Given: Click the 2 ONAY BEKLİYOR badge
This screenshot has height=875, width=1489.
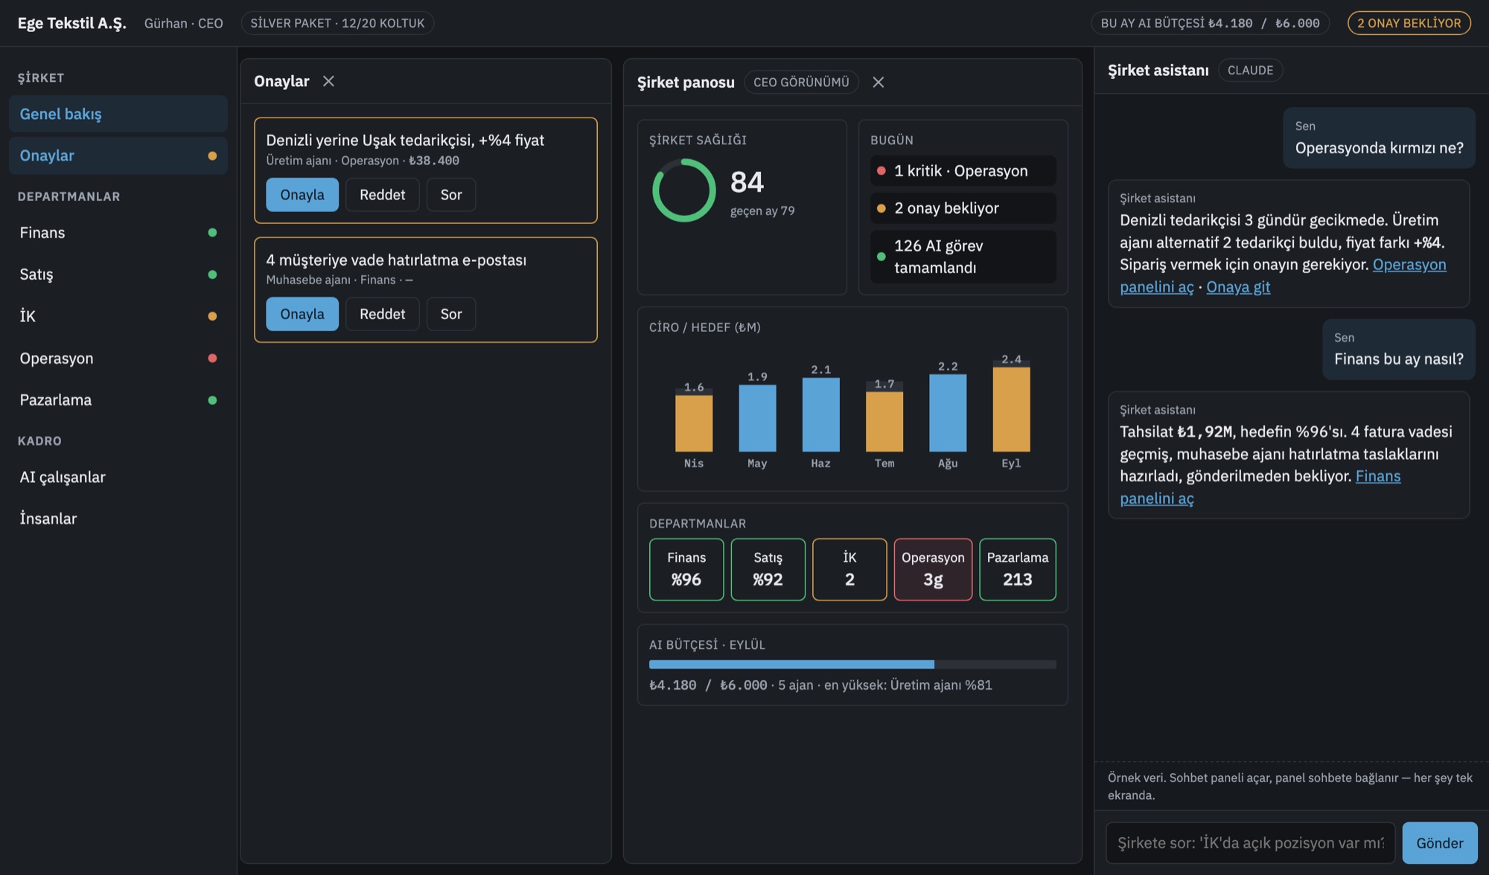Looking at the screenshot, I should click(1409, 23).
